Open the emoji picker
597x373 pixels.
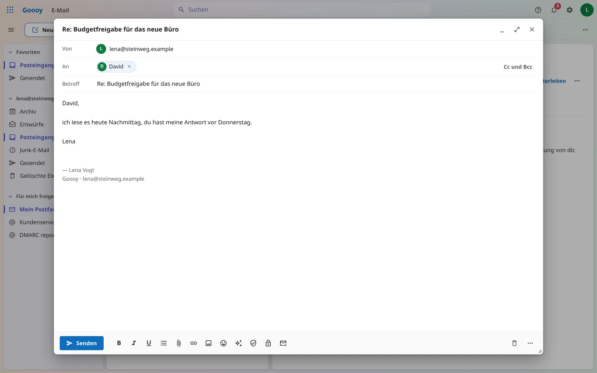click(x=223, y=343)
